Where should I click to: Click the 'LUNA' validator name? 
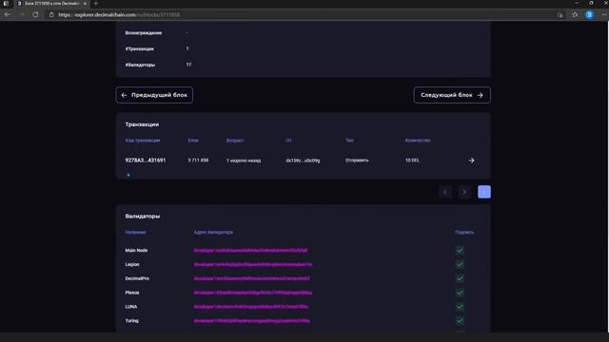click(131, 307)
